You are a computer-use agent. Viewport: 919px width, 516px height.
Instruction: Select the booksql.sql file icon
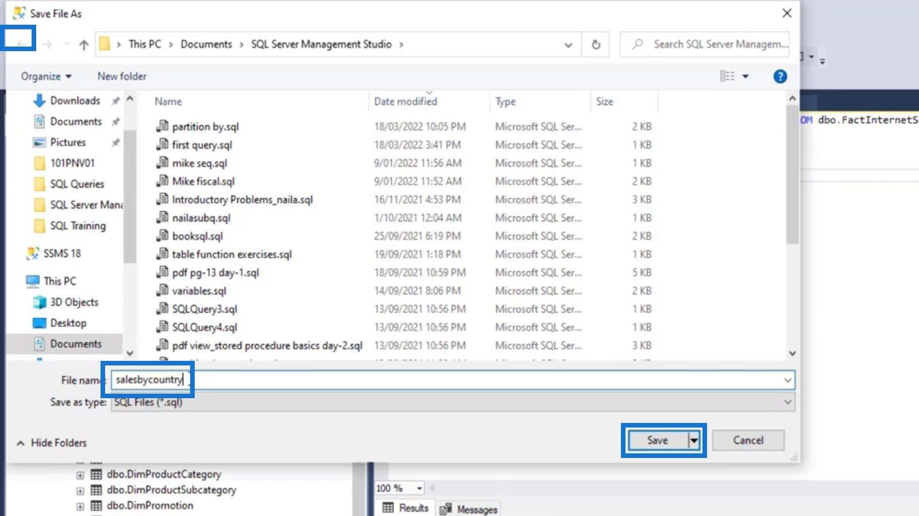click(x=163, y=236)
